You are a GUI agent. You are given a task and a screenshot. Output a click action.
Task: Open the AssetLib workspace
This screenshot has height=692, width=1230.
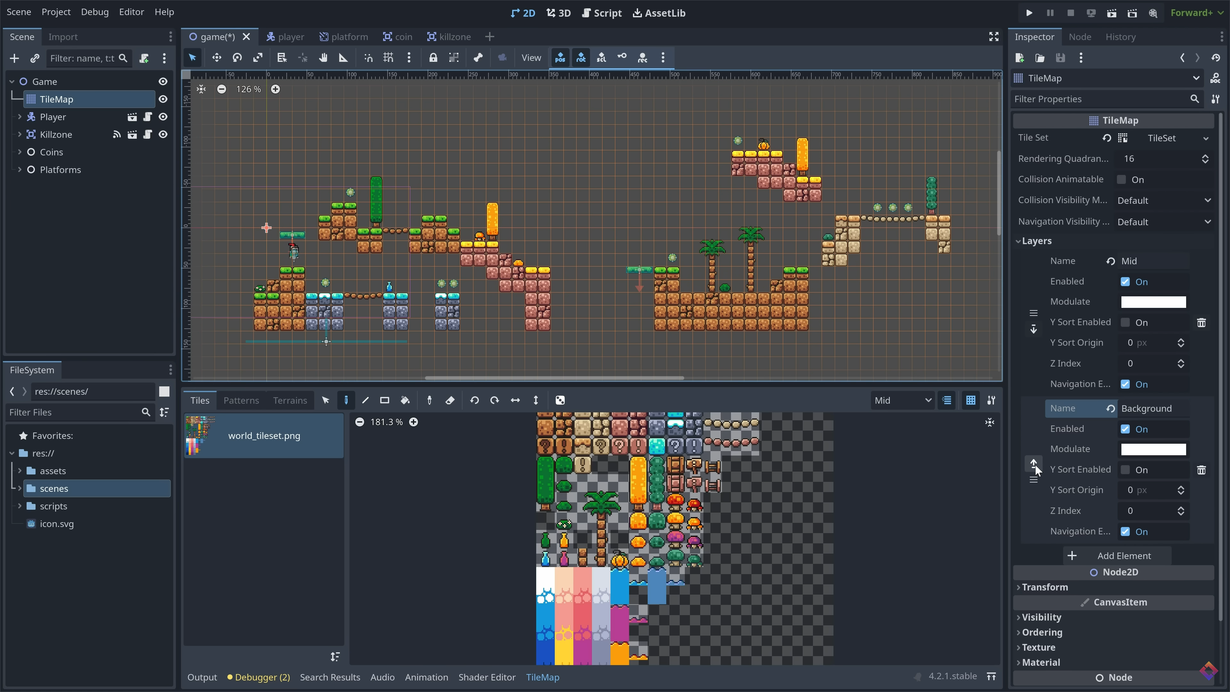tap(659, 13)
